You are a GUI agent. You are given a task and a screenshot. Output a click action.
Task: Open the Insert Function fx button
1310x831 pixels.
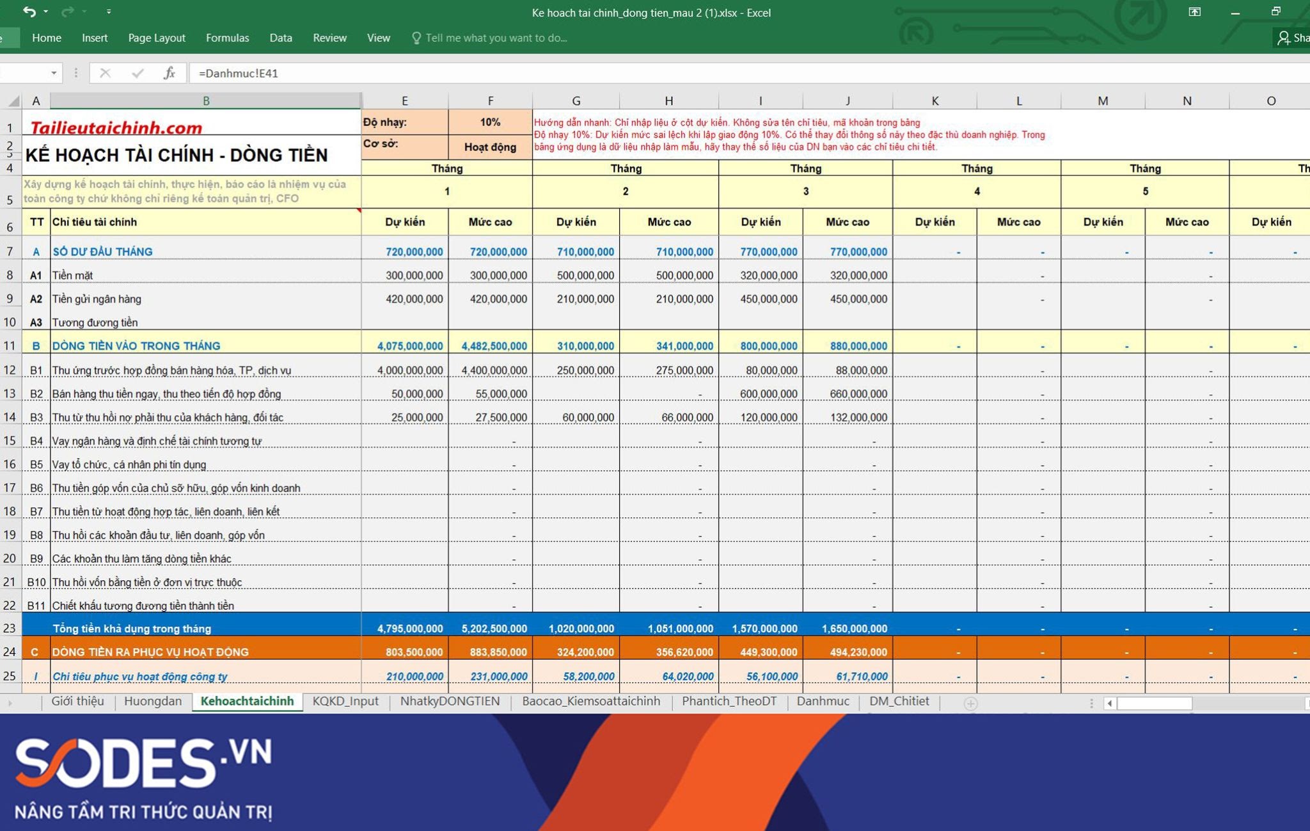click(x=169, y=73)
